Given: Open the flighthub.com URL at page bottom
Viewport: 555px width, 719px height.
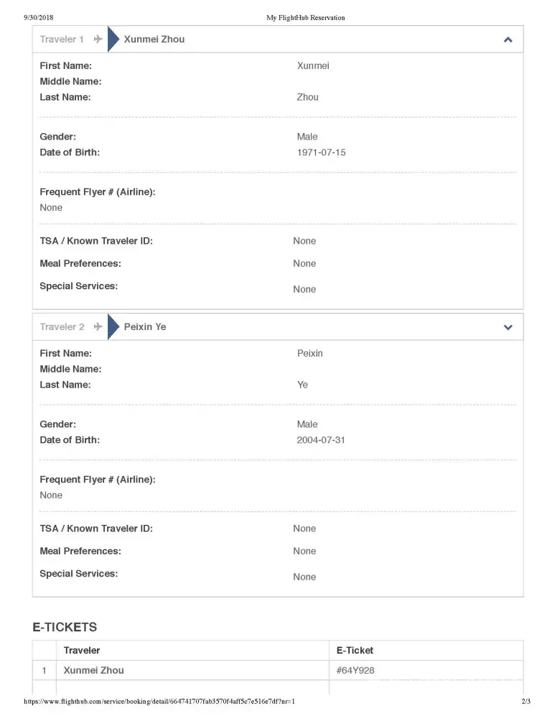Looking at the screenshot, I should [159, 702].
